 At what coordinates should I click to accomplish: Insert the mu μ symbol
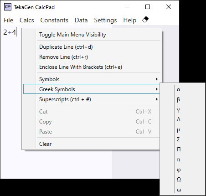182,129
